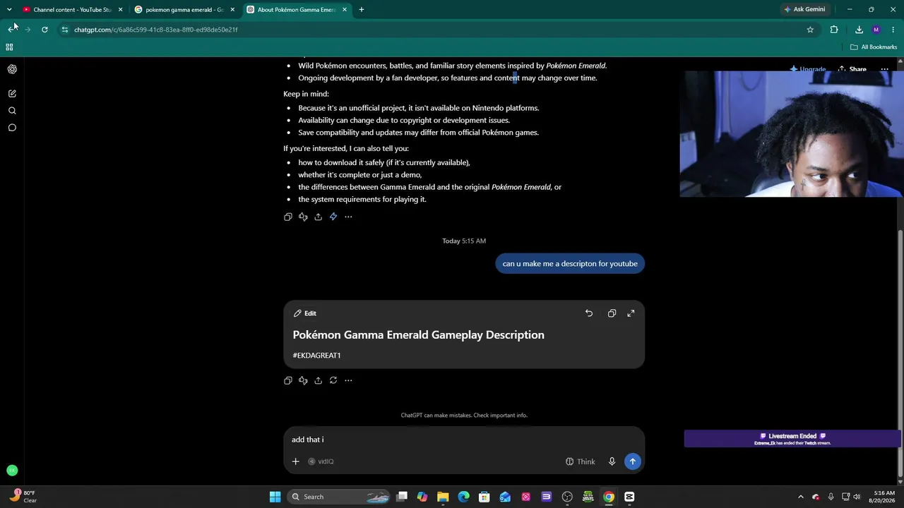Close the Channel content YouTube Studio tab

120,10
